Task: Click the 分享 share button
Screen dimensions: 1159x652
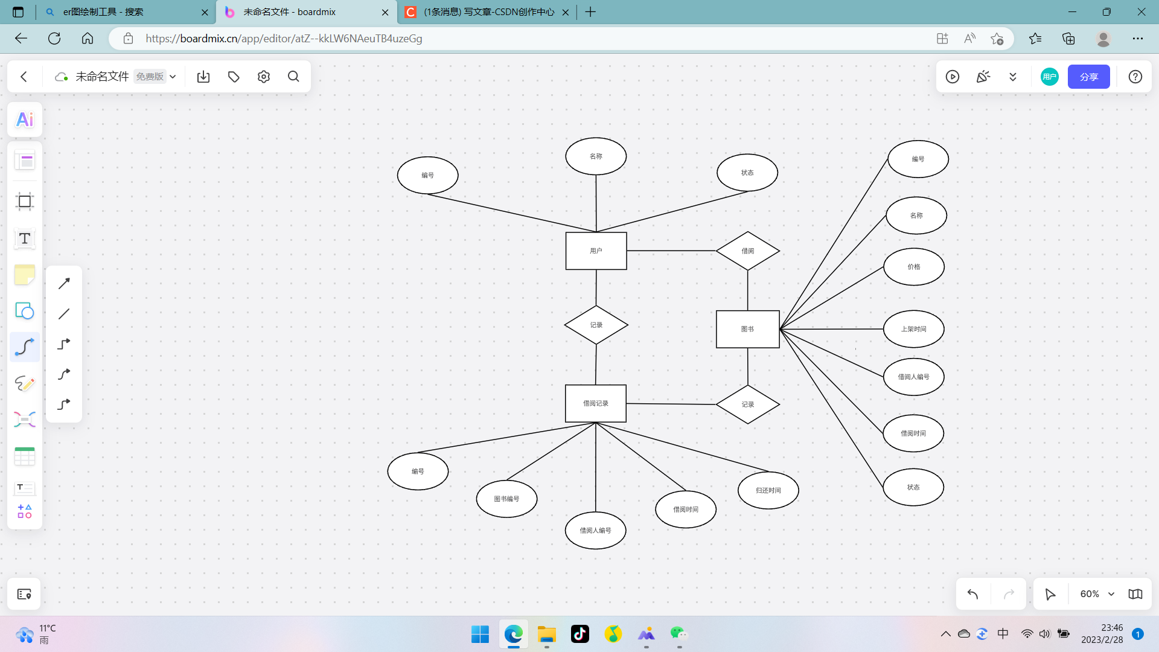Action: 1088,77
